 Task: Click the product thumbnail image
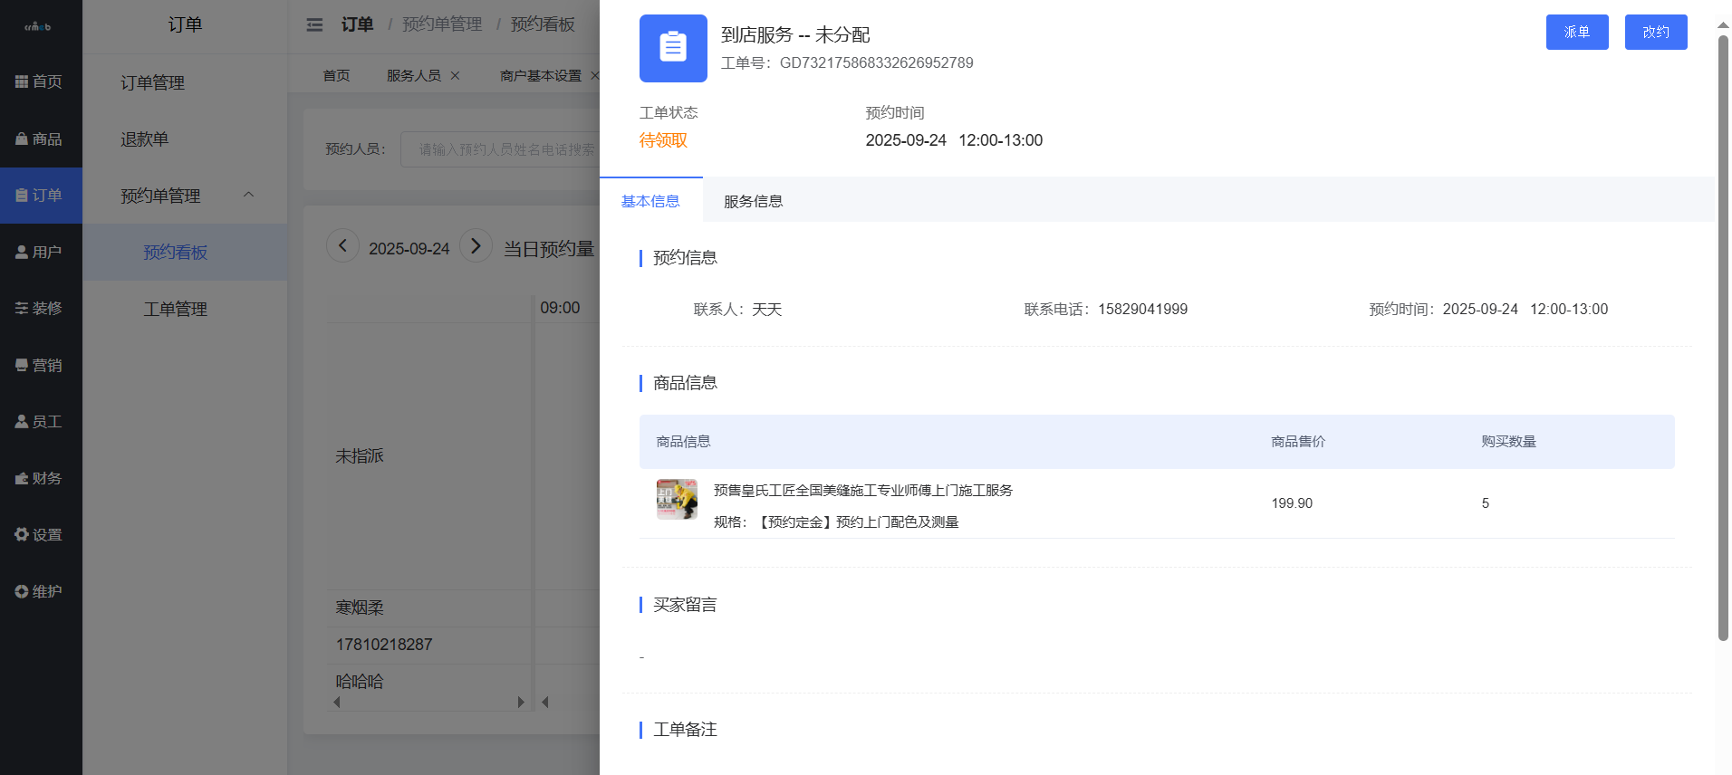677,499
